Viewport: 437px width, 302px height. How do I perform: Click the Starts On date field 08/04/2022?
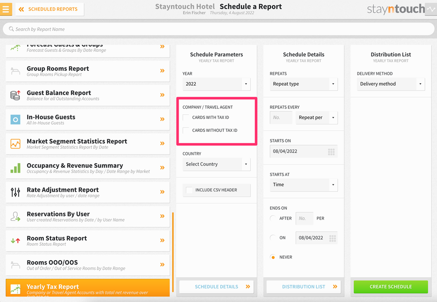[304, 151]
